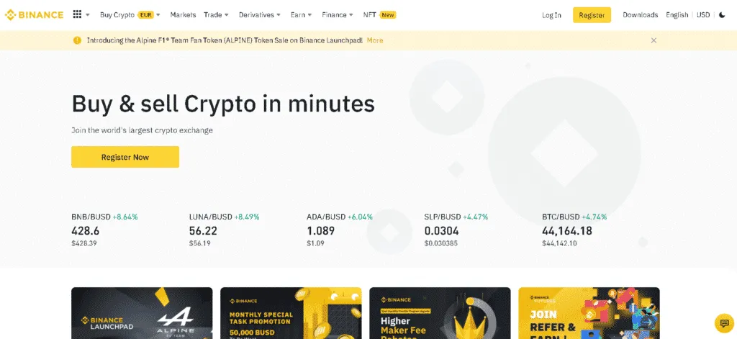
Task: Open the apps grid menu icon
Action: (x=78, y=14)
